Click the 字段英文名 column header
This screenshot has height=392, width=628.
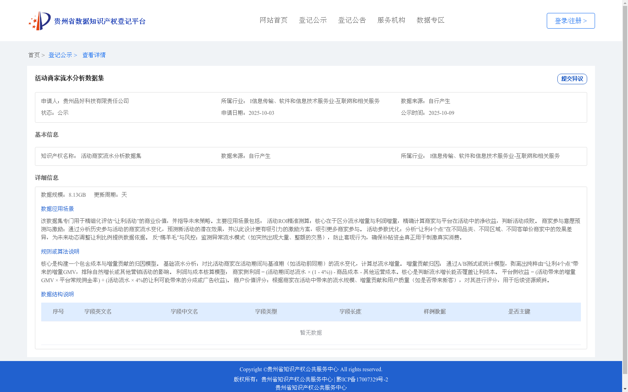(98, 312)
